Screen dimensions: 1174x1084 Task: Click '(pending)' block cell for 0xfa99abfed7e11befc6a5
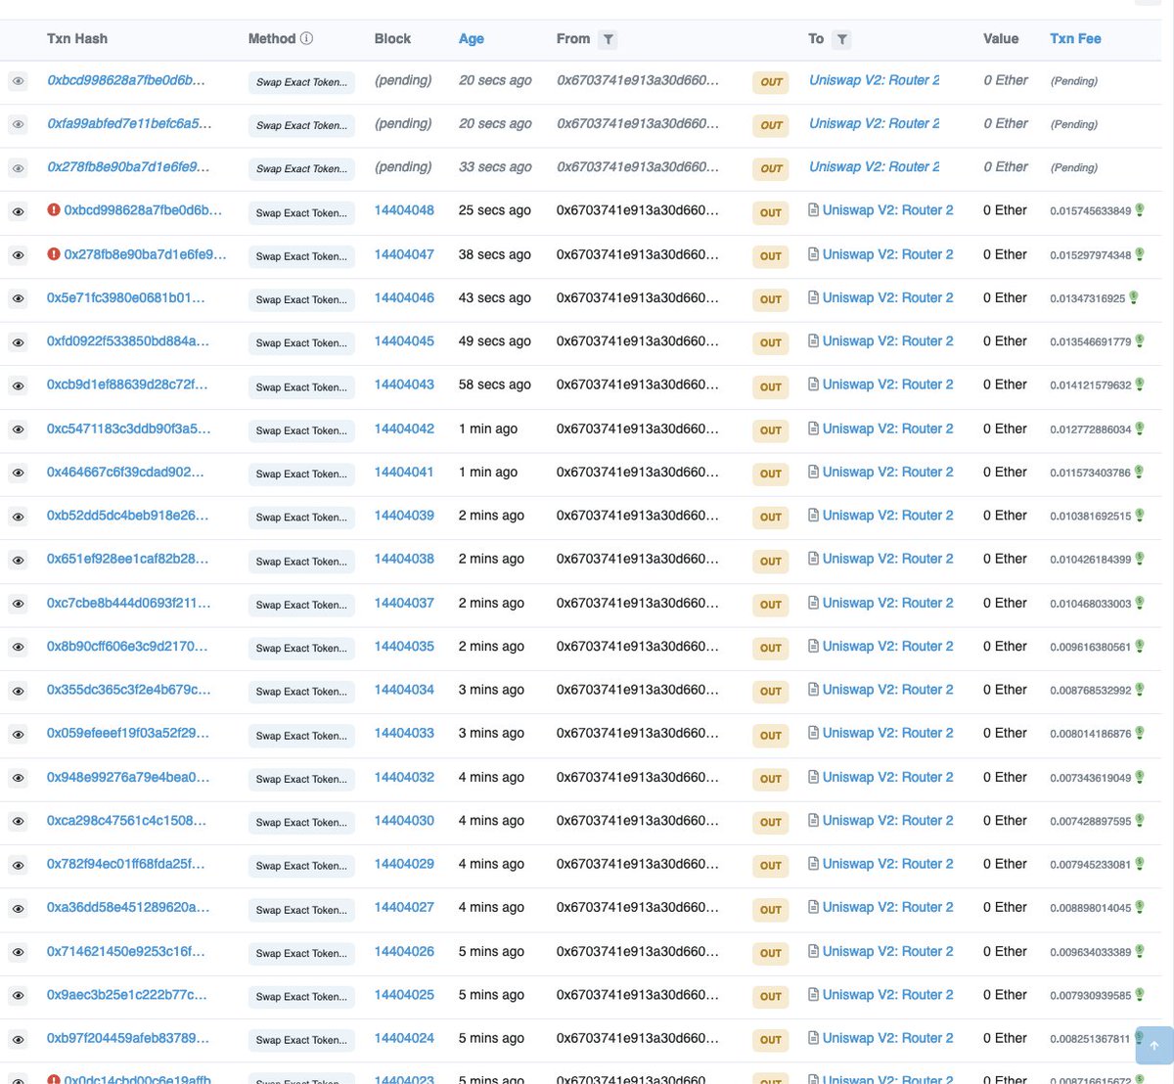[403, 123]
